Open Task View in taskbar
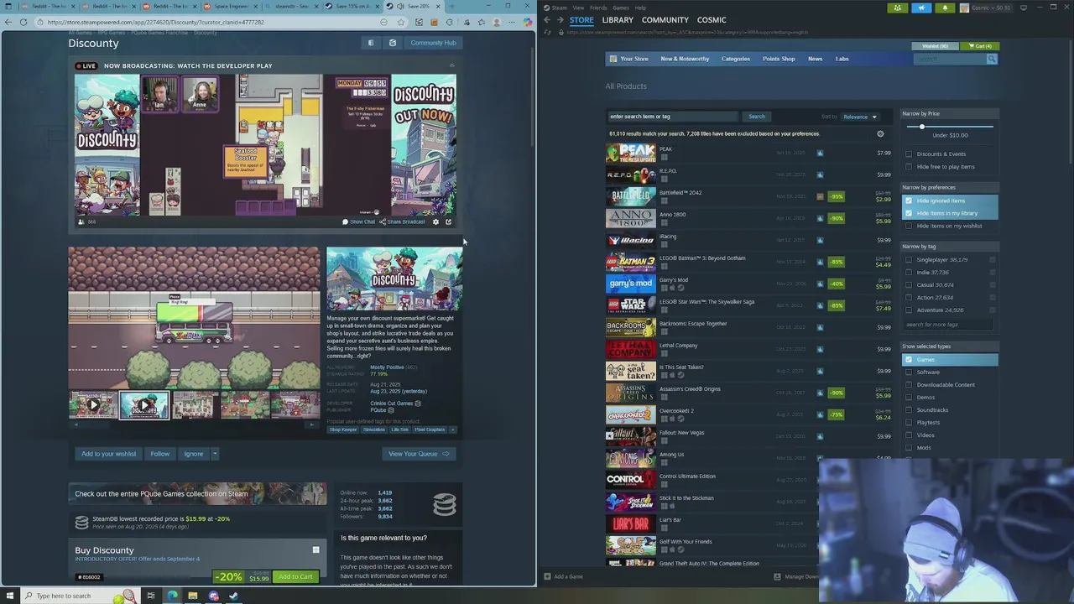This screenshot has height=604, width=1074. coord(150,596)
